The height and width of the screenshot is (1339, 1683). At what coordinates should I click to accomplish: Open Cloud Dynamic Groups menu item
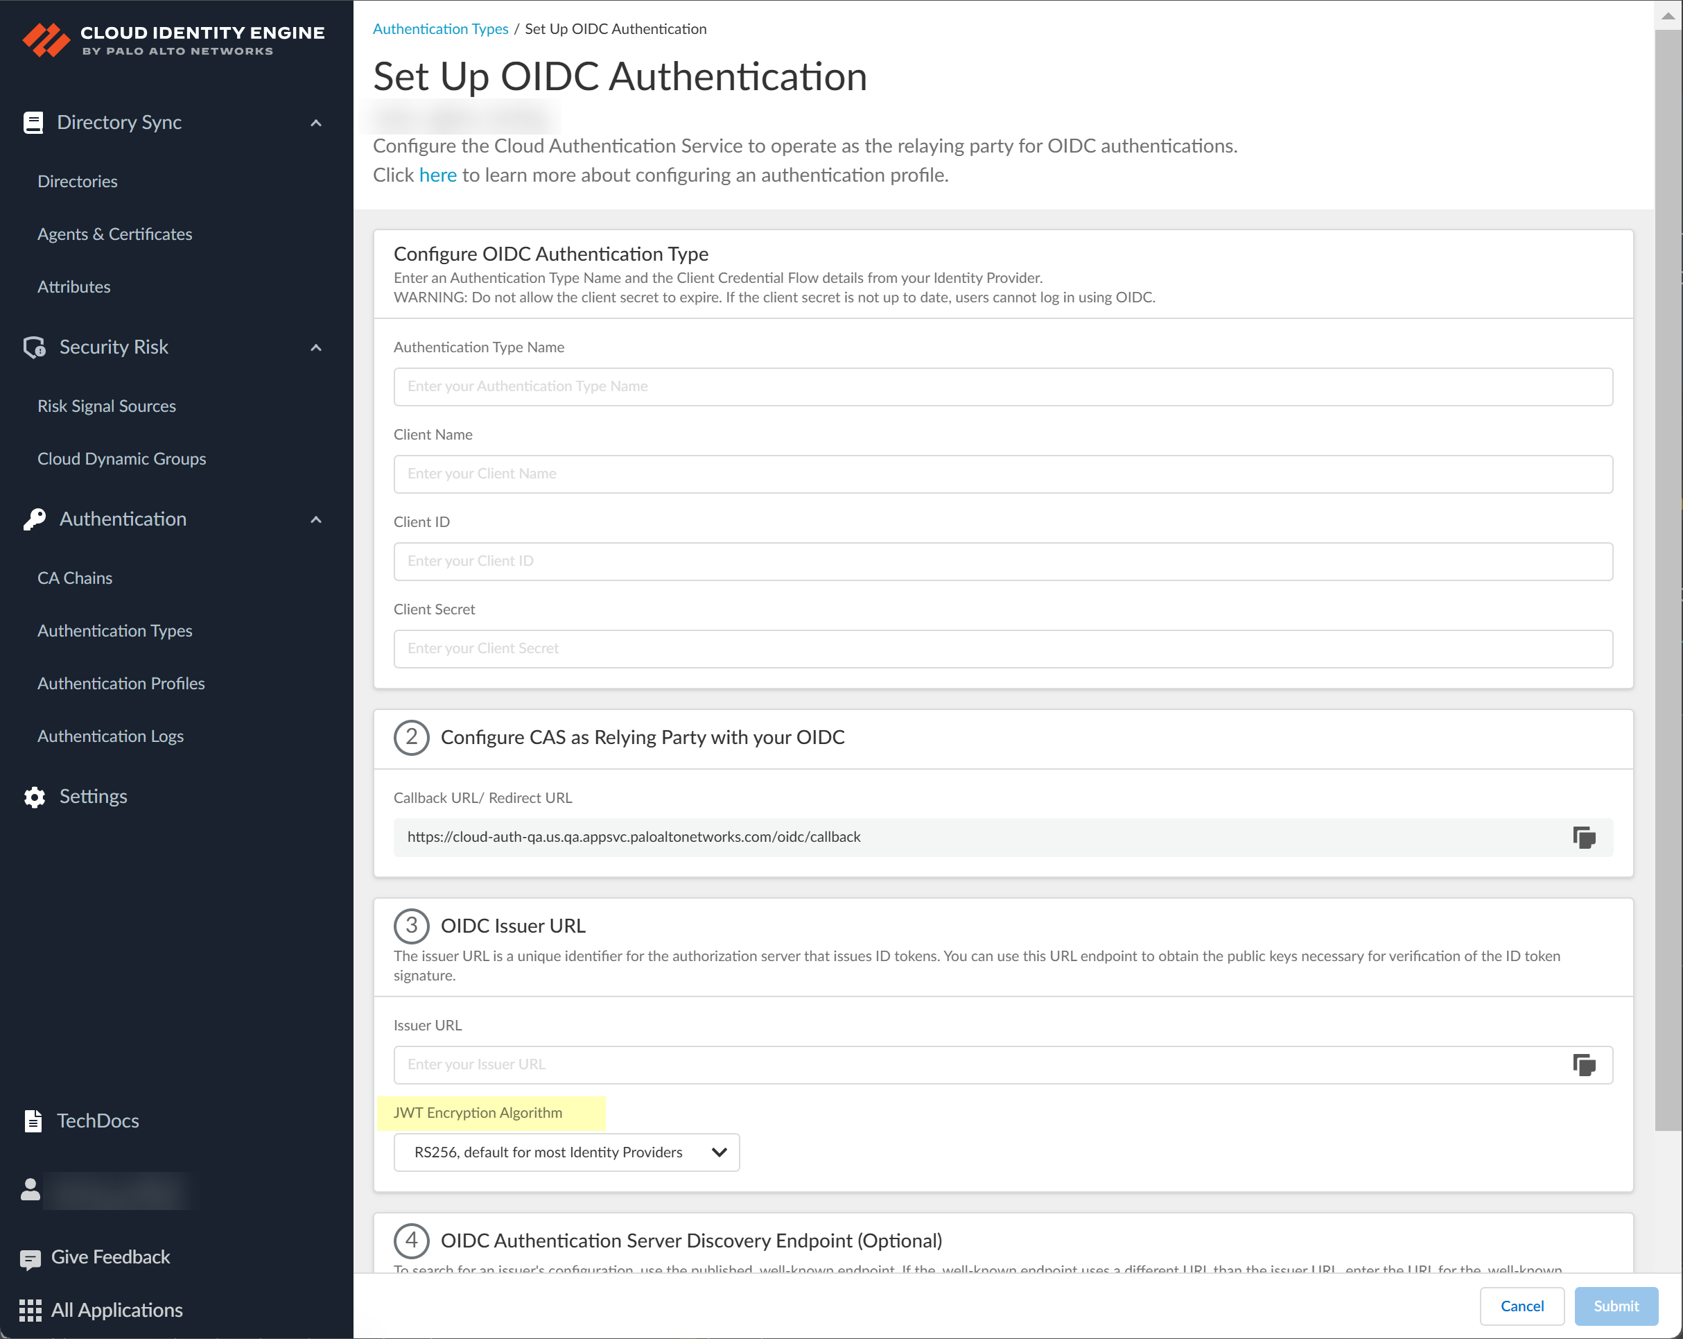(x=122, y=458)
